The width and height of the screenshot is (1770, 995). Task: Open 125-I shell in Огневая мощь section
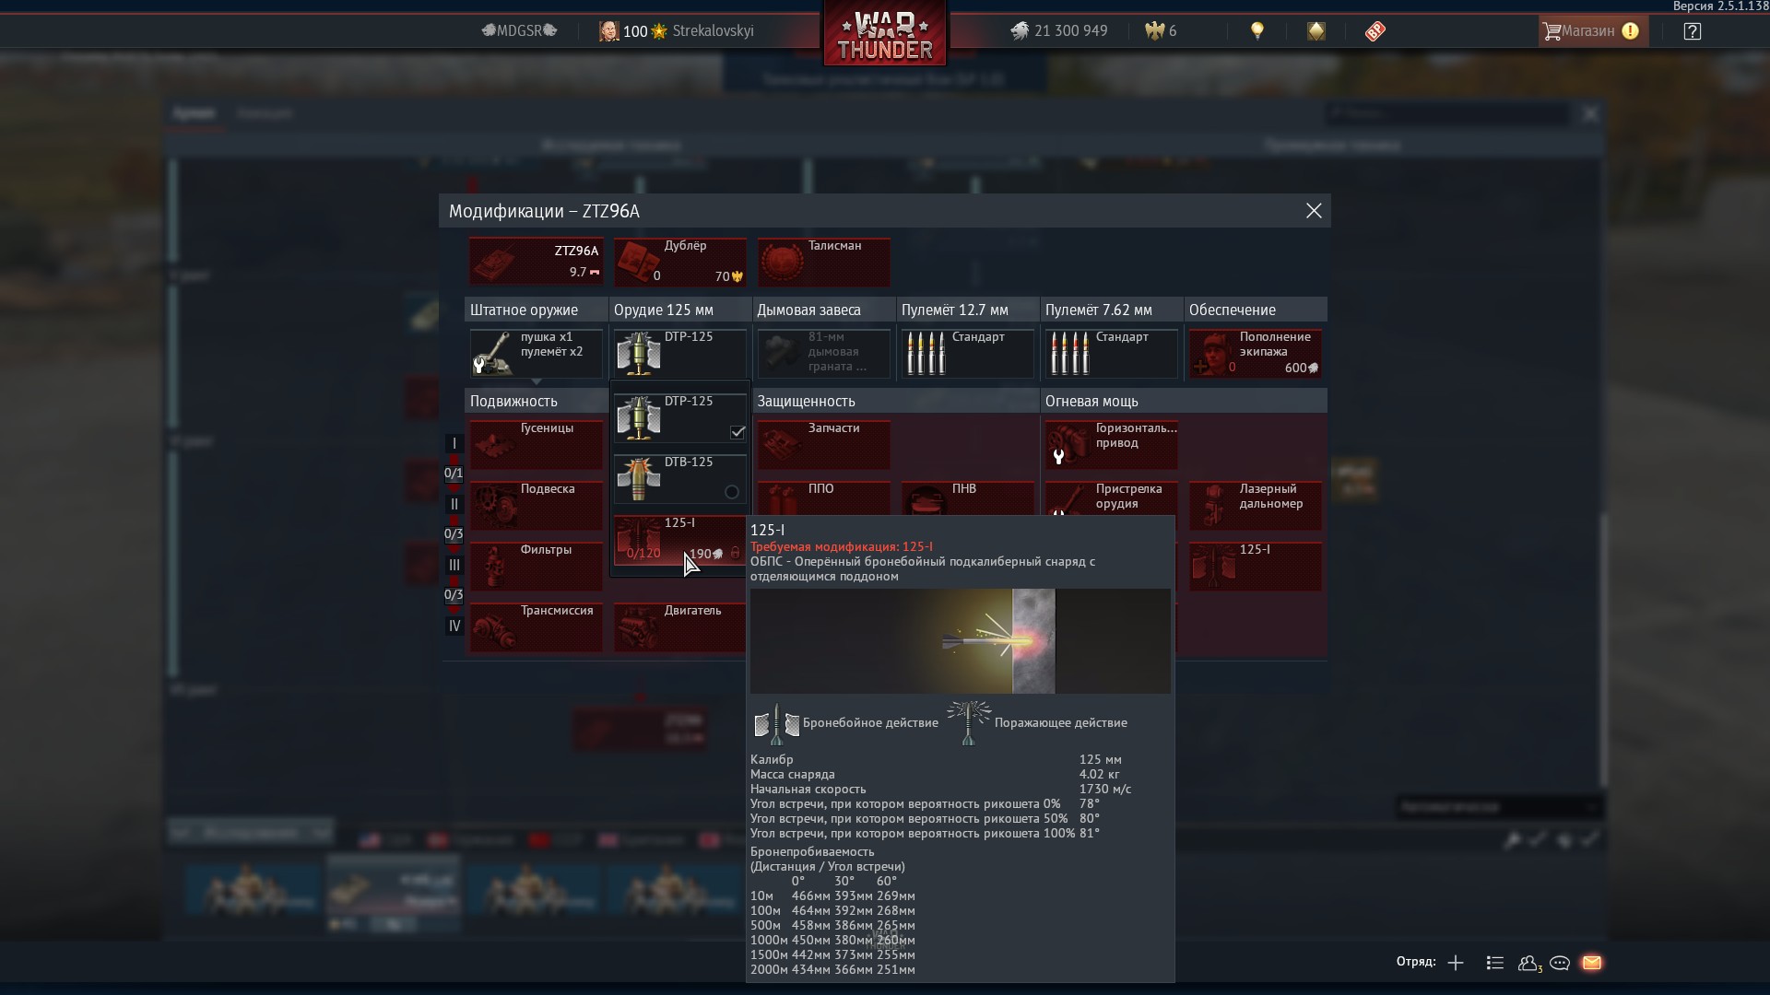tap(1256, 566)
